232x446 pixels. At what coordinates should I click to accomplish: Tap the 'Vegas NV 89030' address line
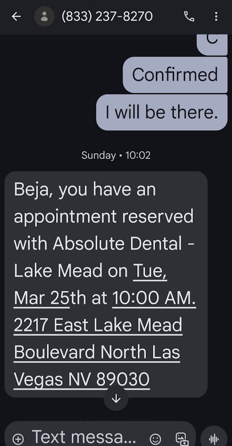(82, 379)
